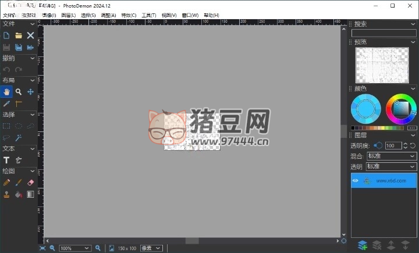
Task: Select the Eraser tool
Action: click(x=30, y=183)
